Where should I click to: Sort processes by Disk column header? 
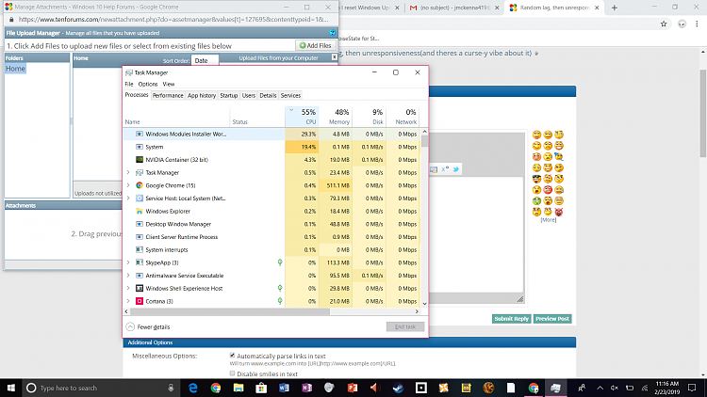(x=370, y=117)
